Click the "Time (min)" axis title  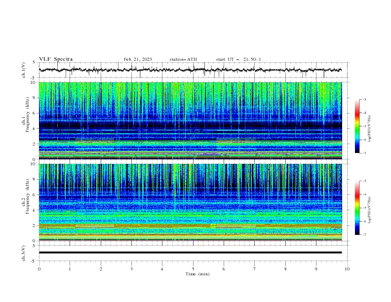click(197, 274)
